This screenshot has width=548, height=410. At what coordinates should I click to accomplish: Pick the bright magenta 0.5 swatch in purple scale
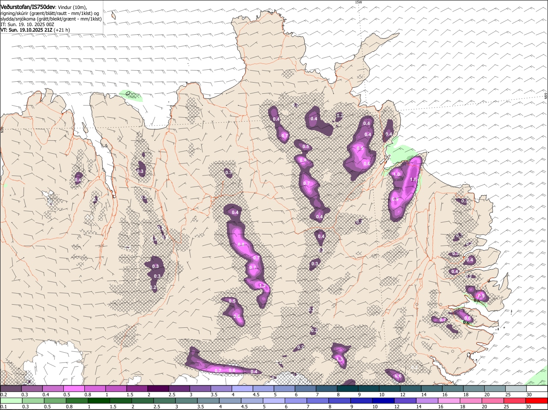click(74, 389)
